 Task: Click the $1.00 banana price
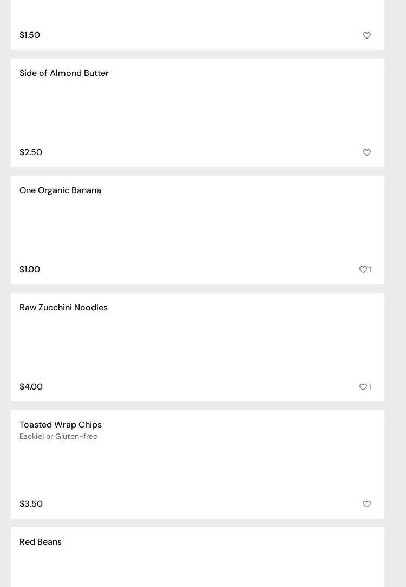click(x=30, y=270)
